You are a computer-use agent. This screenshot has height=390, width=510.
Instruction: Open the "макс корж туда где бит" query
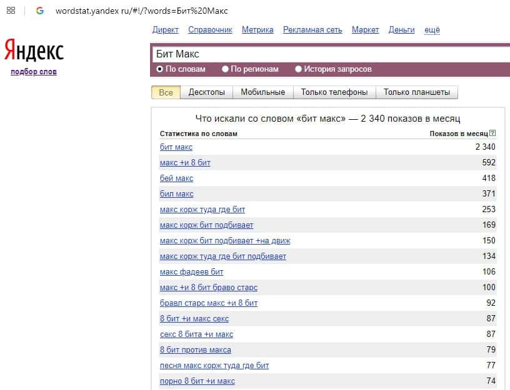tap(202, 209)
